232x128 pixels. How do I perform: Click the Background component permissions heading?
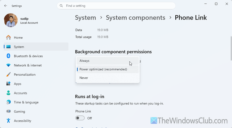coord(113,52)
